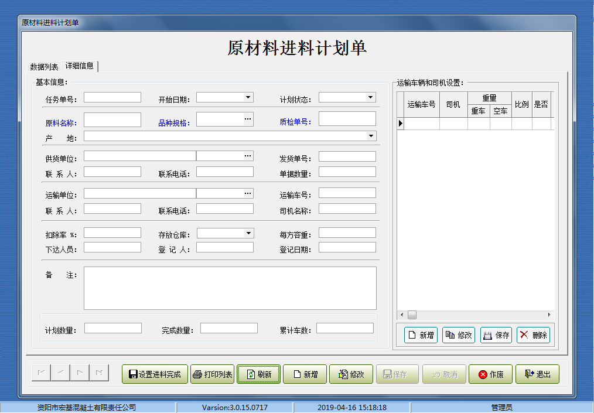Delete vehicle entry via the red X 删除 icon
594x413 pixels.
[525, 335]
